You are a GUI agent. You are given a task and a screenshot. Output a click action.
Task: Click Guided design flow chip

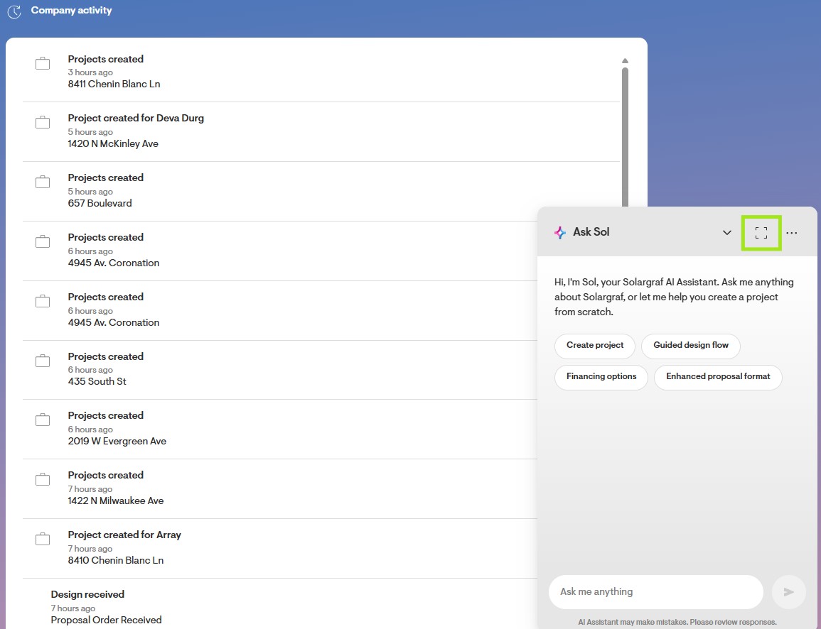(691, 346)
